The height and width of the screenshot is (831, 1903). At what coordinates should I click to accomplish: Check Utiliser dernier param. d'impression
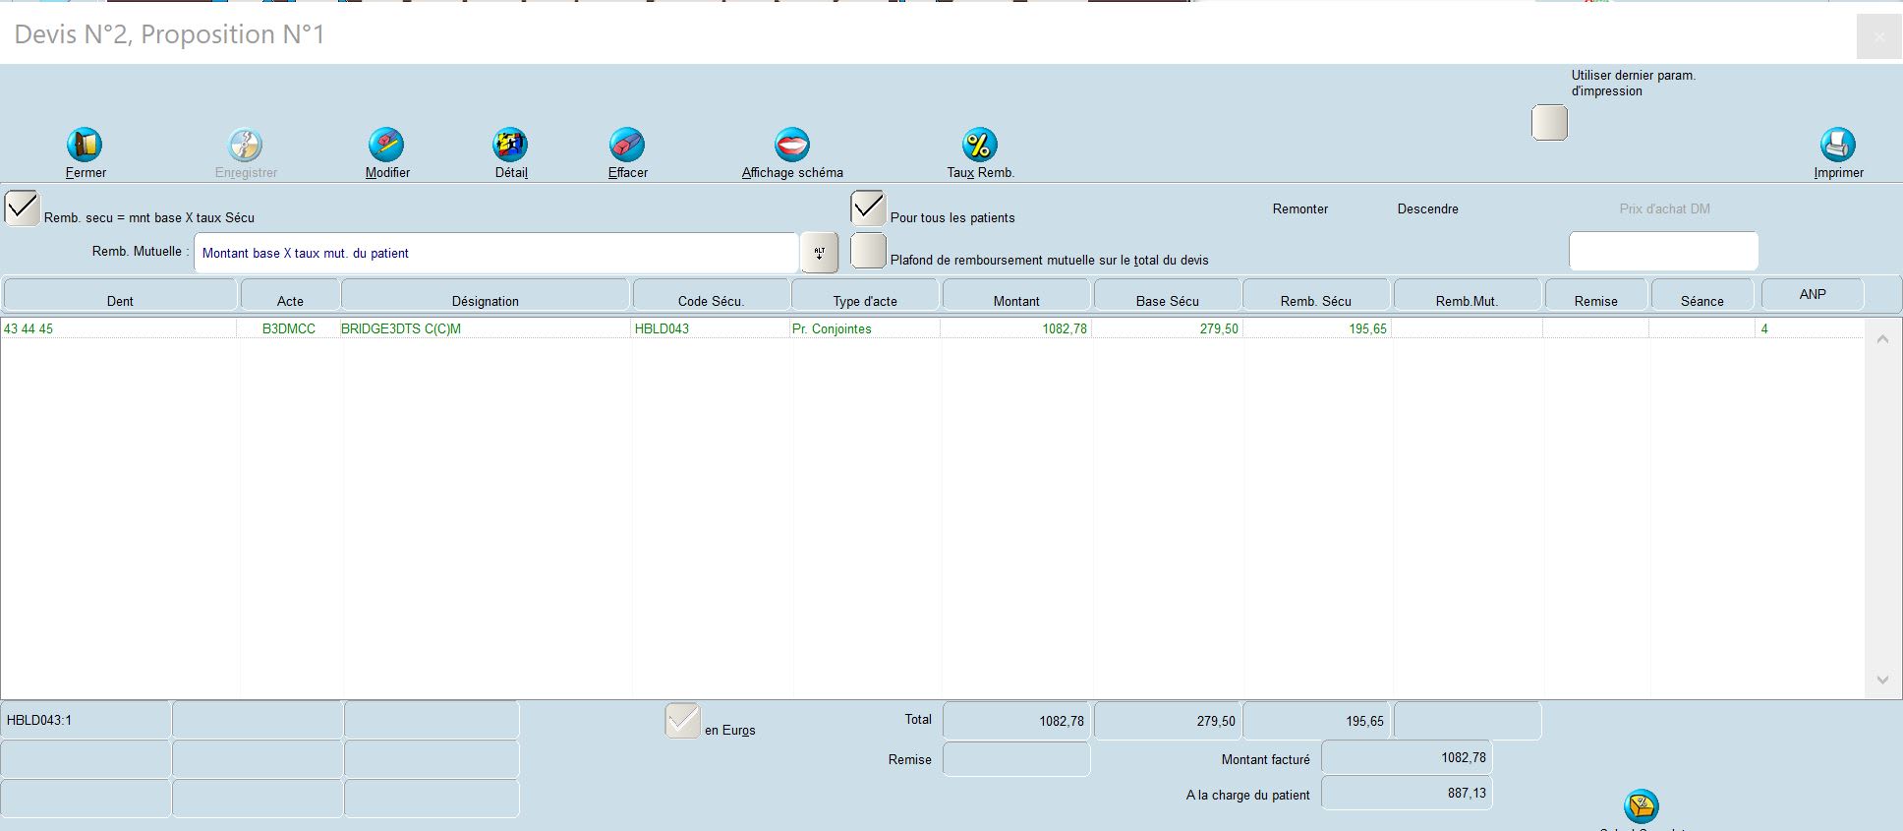pyautogui.click(x=1549, y=123)
